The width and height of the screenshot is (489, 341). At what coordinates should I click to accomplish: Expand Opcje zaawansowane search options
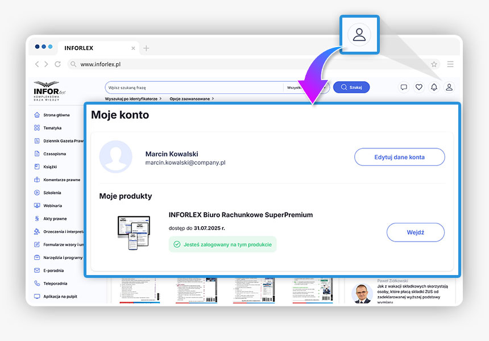(x=192, y=99)
